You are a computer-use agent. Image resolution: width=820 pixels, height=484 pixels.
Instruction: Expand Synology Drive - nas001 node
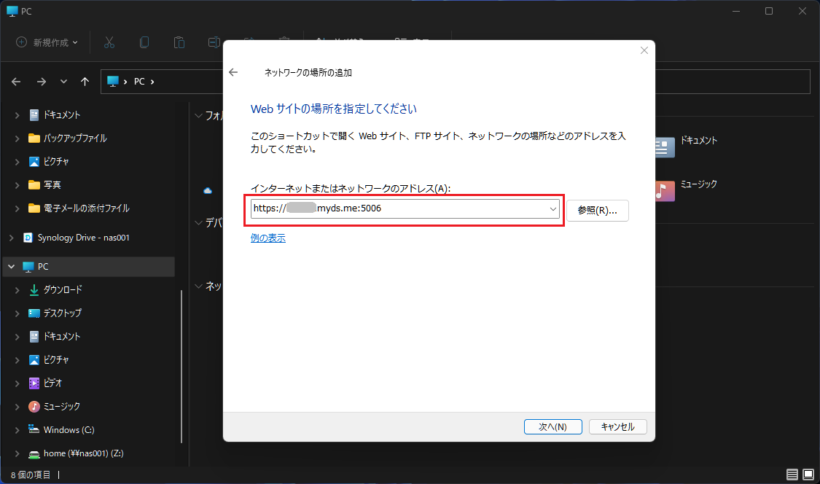[x=12, y=238]
